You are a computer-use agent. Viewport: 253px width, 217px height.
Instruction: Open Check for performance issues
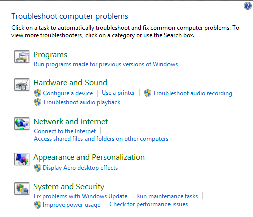(x=148, y=204)
